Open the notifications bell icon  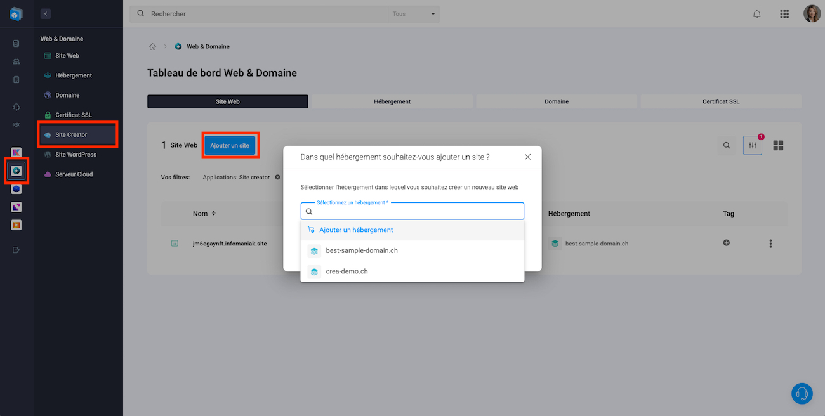coord(756,14)
